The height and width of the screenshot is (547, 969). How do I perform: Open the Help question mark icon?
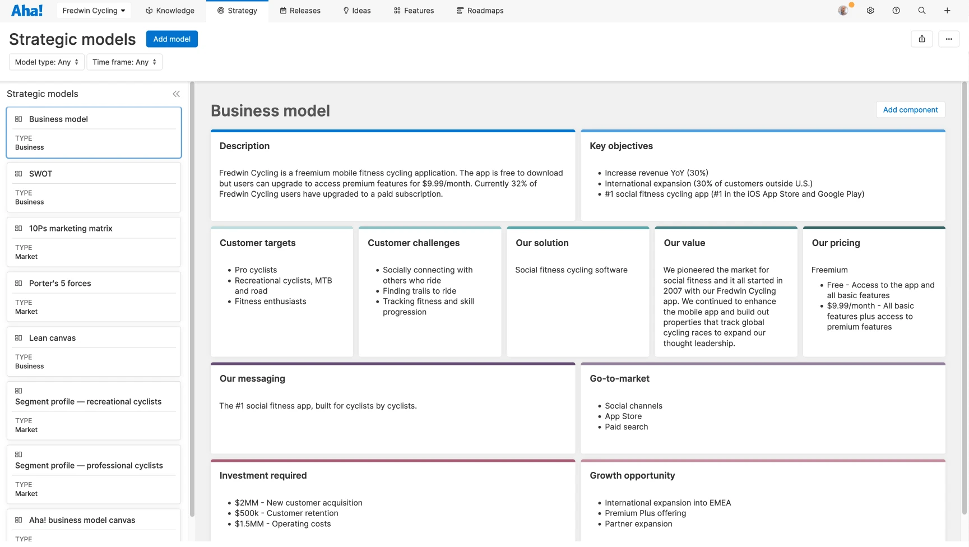click(896, 11)
